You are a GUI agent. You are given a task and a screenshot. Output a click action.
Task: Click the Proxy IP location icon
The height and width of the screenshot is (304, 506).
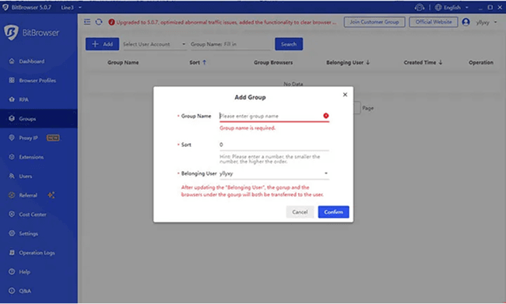point(12,138)
